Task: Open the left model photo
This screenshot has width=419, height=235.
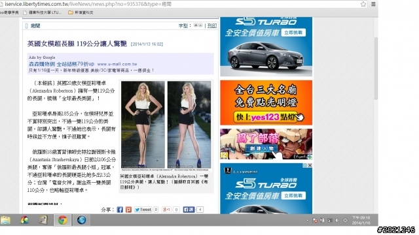Action: (143, 125)
